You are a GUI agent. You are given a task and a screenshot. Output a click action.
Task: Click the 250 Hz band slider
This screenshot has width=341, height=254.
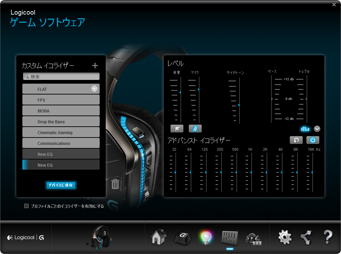click(x=221, y=172)
